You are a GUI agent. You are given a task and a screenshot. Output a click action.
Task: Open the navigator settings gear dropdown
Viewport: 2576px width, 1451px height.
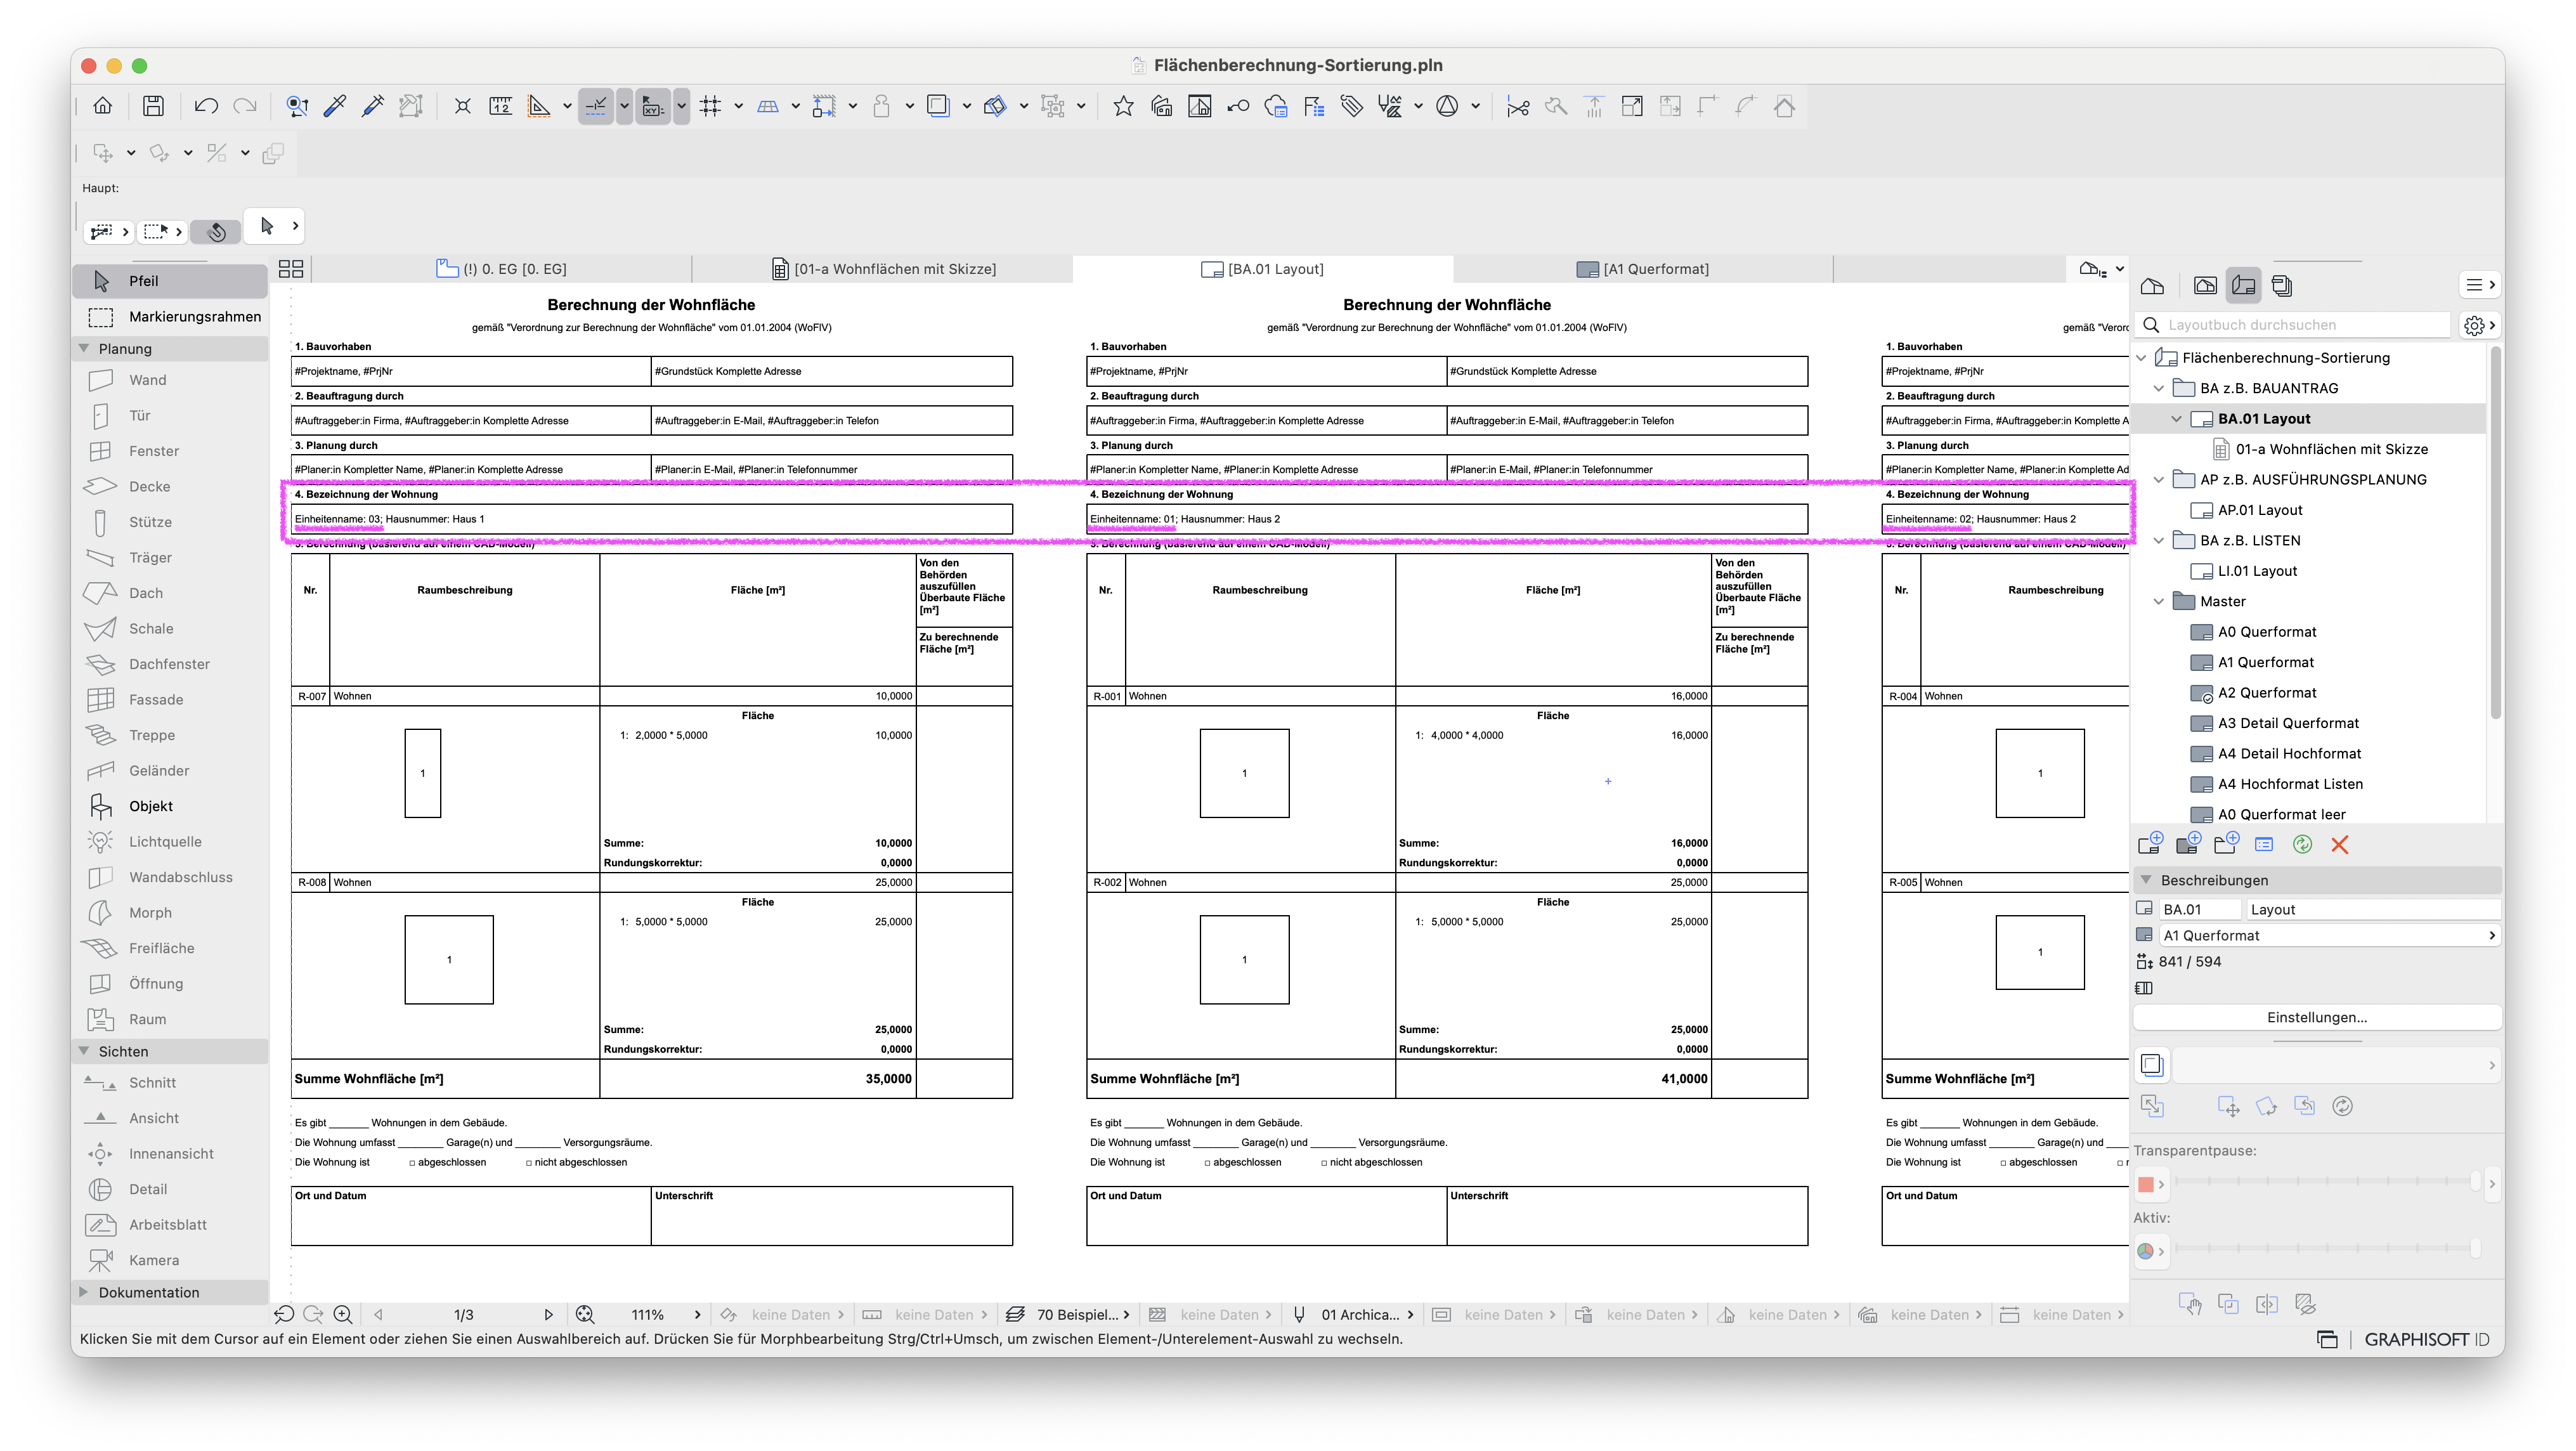pyautogui.click(x=2480, y=326)
